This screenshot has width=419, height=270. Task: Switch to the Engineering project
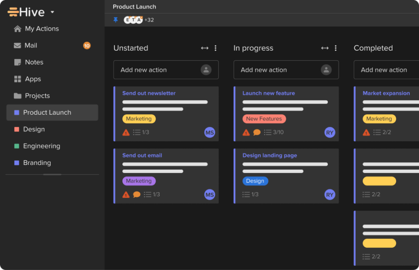pyautogui.click(x=41, y=146)
